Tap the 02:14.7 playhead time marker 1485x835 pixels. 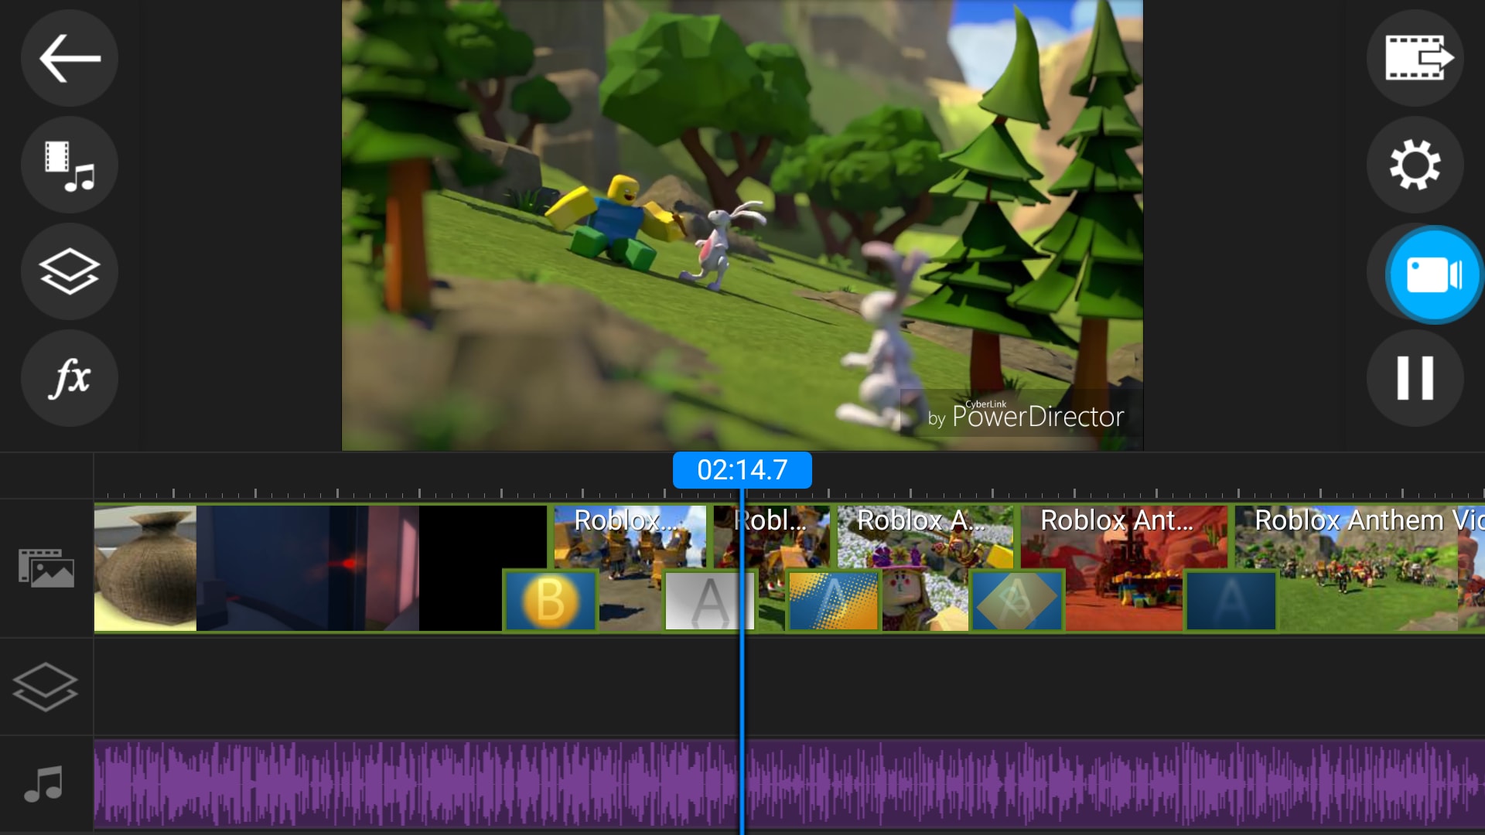742,470
